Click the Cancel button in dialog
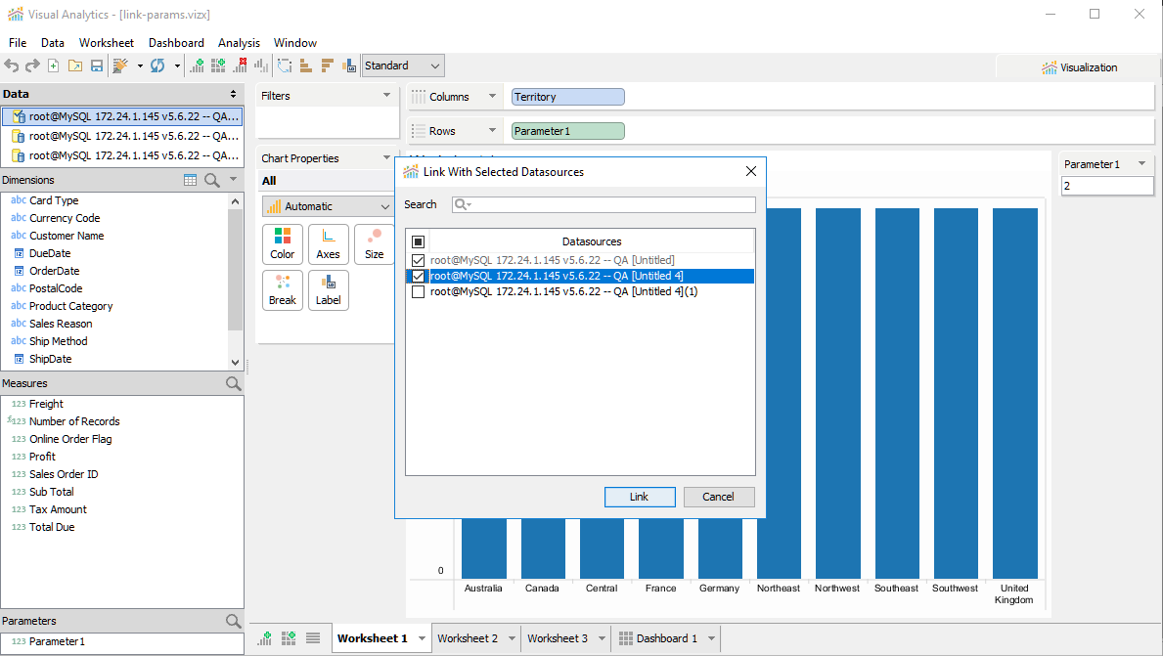 pos(719,497)
